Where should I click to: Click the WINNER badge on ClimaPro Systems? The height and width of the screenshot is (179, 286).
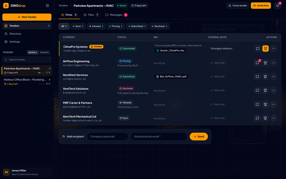pos(96,47)
